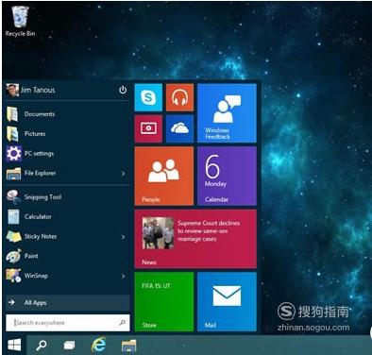Open PC settings gear icon
The width and height of the screenshot is (372, 355).
pos(14,154)
